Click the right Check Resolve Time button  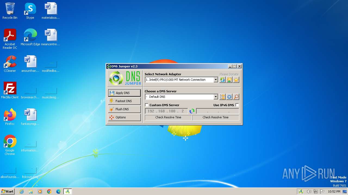click(x=216, y=117)
